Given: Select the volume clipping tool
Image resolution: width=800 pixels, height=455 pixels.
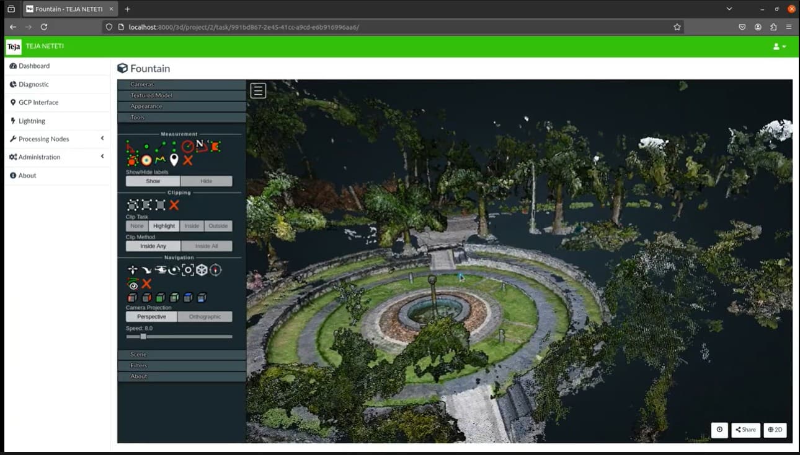Looking at the screenshot, I should tap(133, 205).
